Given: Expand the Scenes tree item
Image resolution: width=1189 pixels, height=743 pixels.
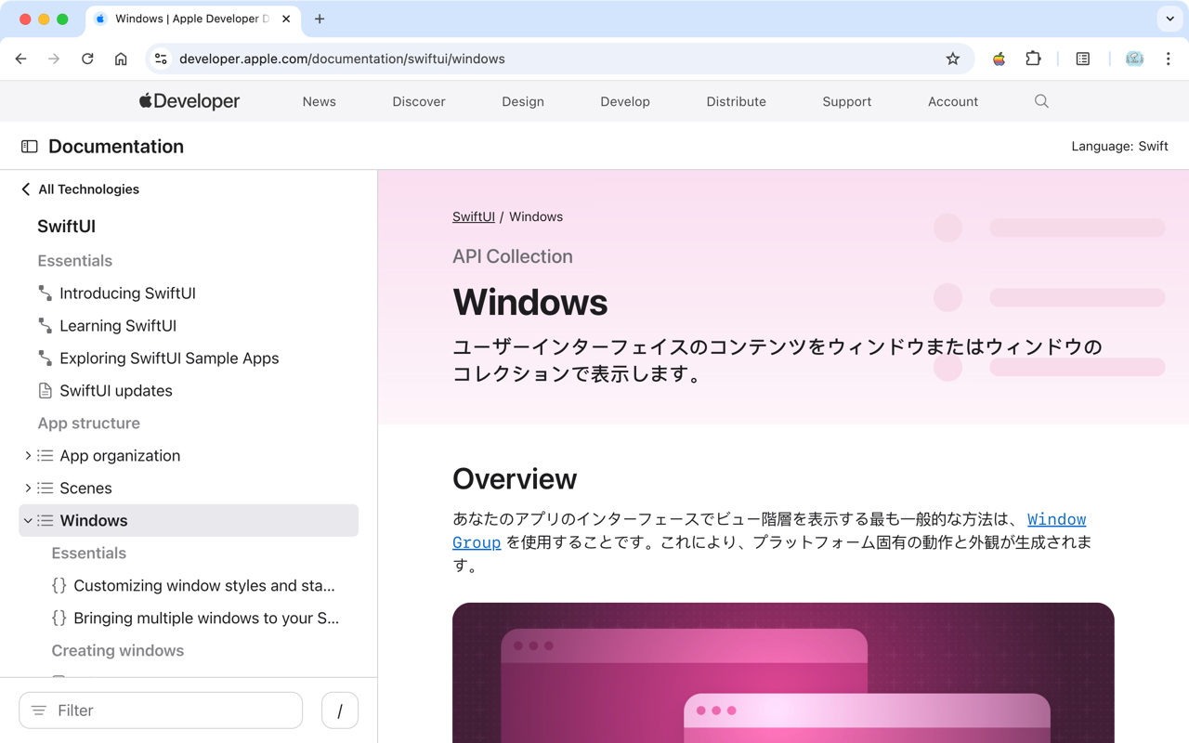Looking at the screenshot, I should click(27, 488).
